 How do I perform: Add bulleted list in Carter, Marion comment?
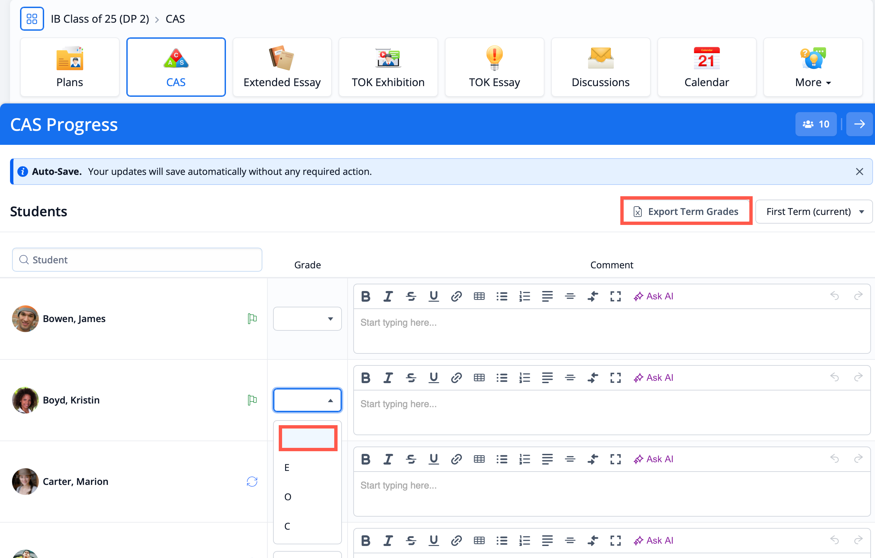coord(502,459)
